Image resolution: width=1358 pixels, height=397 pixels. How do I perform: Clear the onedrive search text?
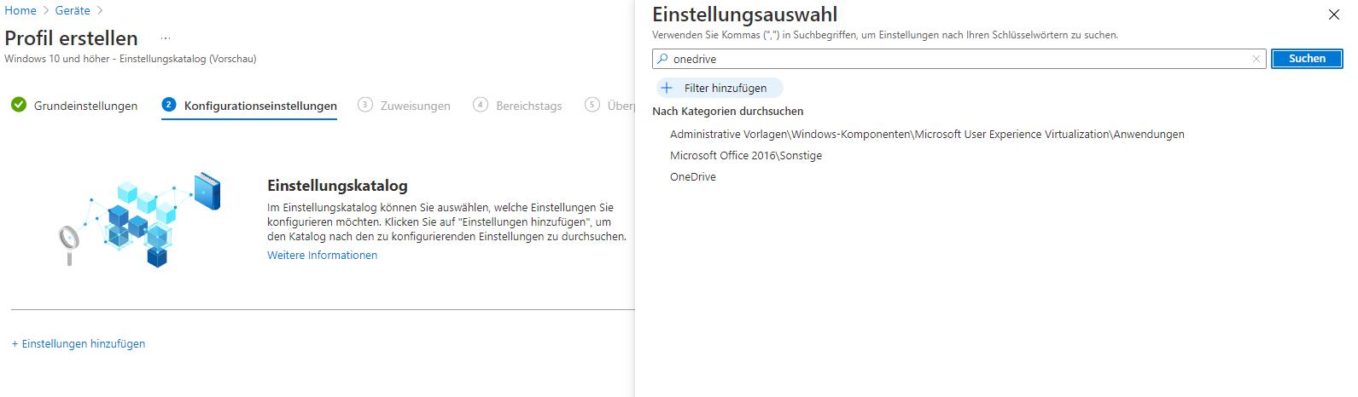[x=1256, y=59]
